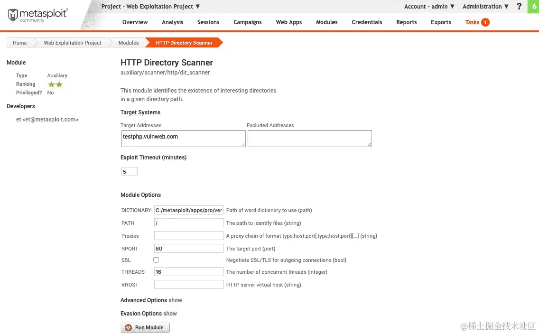Click the DICTIONARY path field
This screenshot has width=539, height=334.
coord(189,210)
